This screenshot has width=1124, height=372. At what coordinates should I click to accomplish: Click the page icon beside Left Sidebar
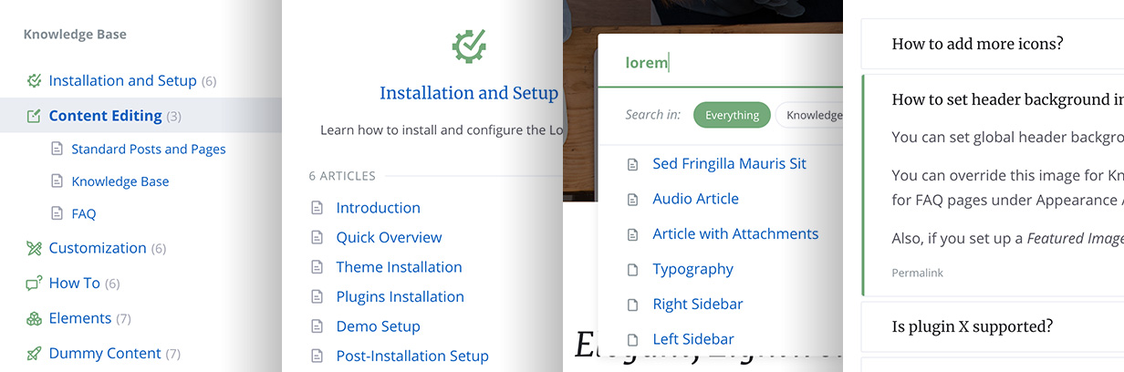(632, 340)
